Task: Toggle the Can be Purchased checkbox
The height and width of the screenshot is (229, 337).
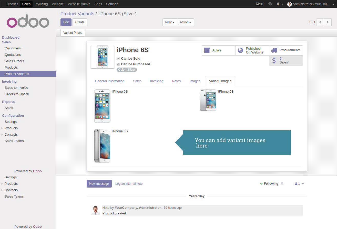Action: [118, 64]
